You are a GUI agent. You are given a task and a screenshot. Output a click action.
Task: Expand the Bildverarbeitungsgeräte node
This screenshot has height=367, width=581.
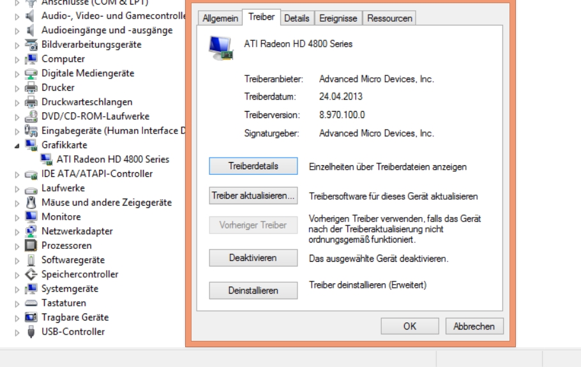point(17,45)
